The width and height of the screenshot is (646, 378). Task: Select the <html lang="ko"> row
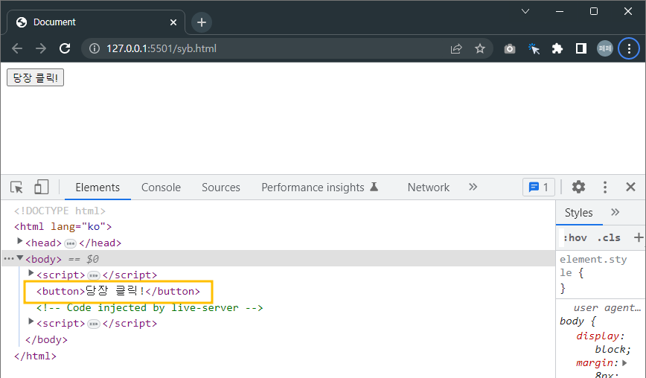63,226
